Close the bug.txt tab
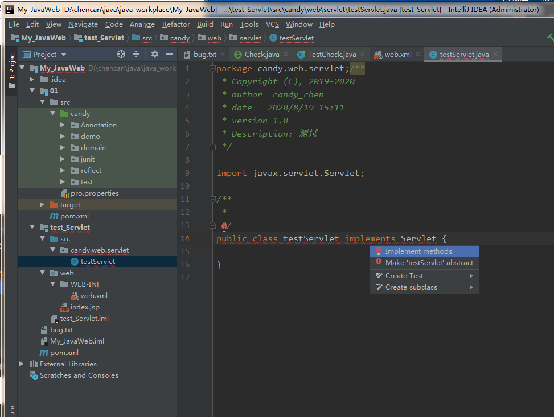Viewport: 554px width, 417px height. point(223,54)
